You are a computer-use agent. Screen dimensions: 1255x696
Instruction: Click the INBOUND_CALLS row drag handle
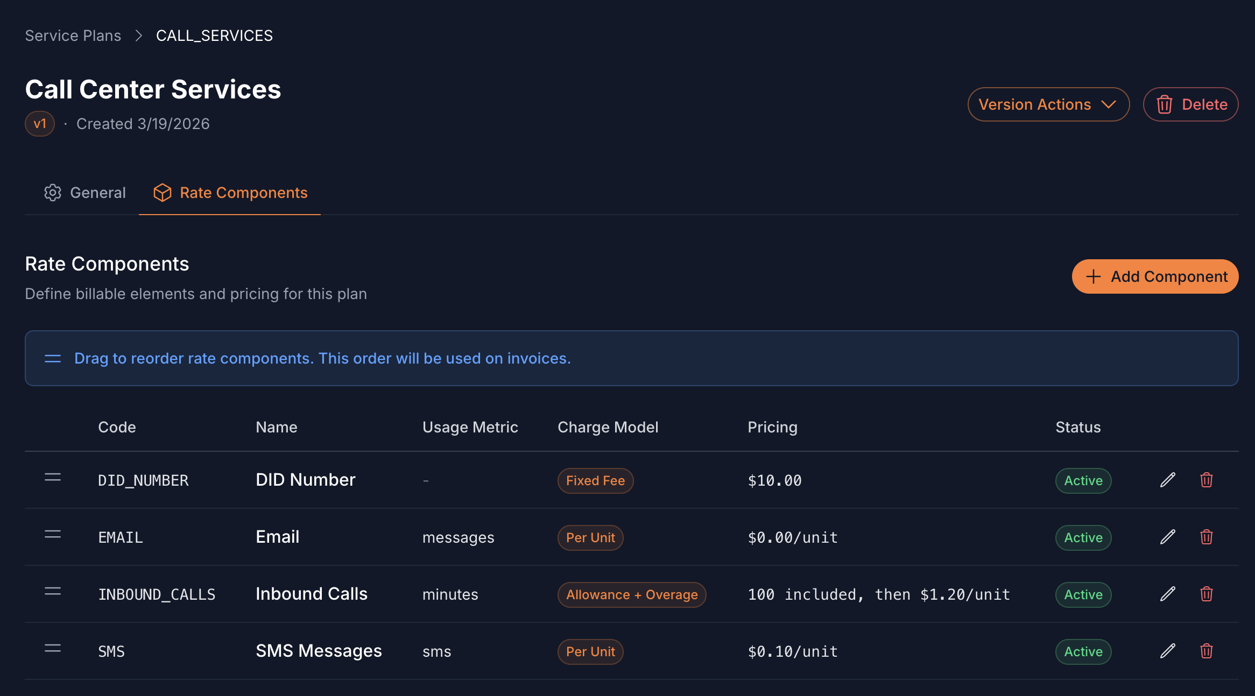coord(53,592)
